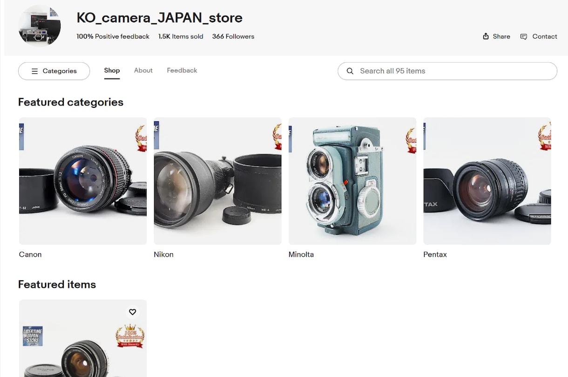Click the search magnifier icon
The image size is (568, 377).
(350, 71)
